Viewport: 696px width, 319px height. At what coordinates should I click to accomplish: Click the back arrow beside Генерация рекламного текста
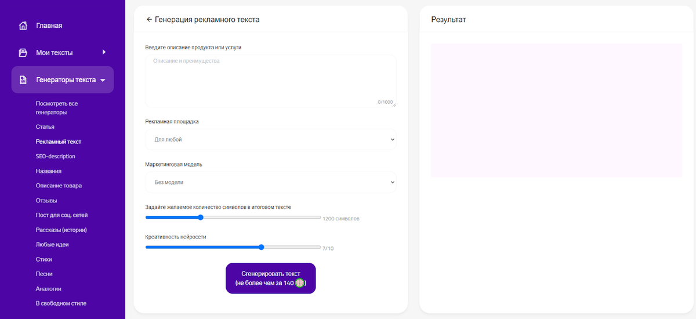tap(149, 19)
